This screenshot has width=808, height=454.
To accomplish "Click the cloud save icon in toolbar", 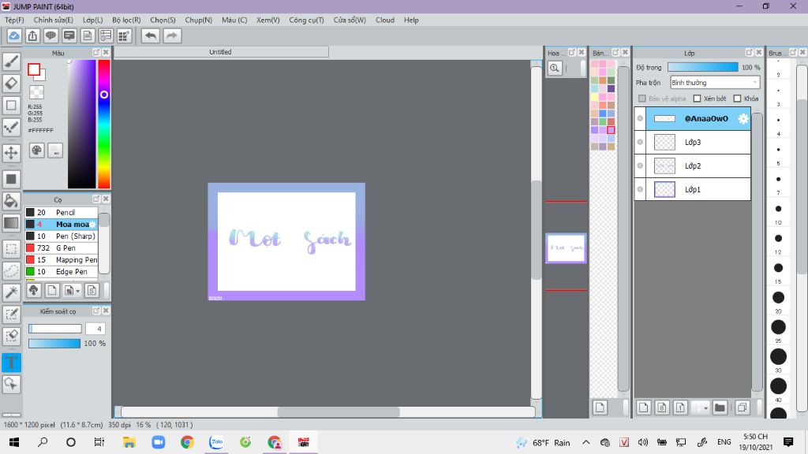I will click(x=14, y=35).
